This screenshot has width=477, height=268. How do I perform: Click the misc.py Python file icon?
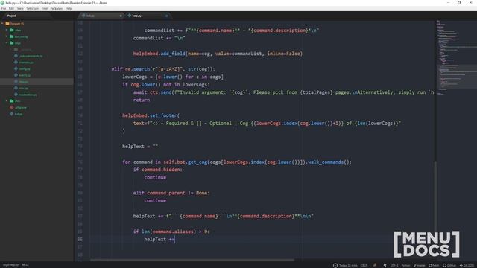16,88
